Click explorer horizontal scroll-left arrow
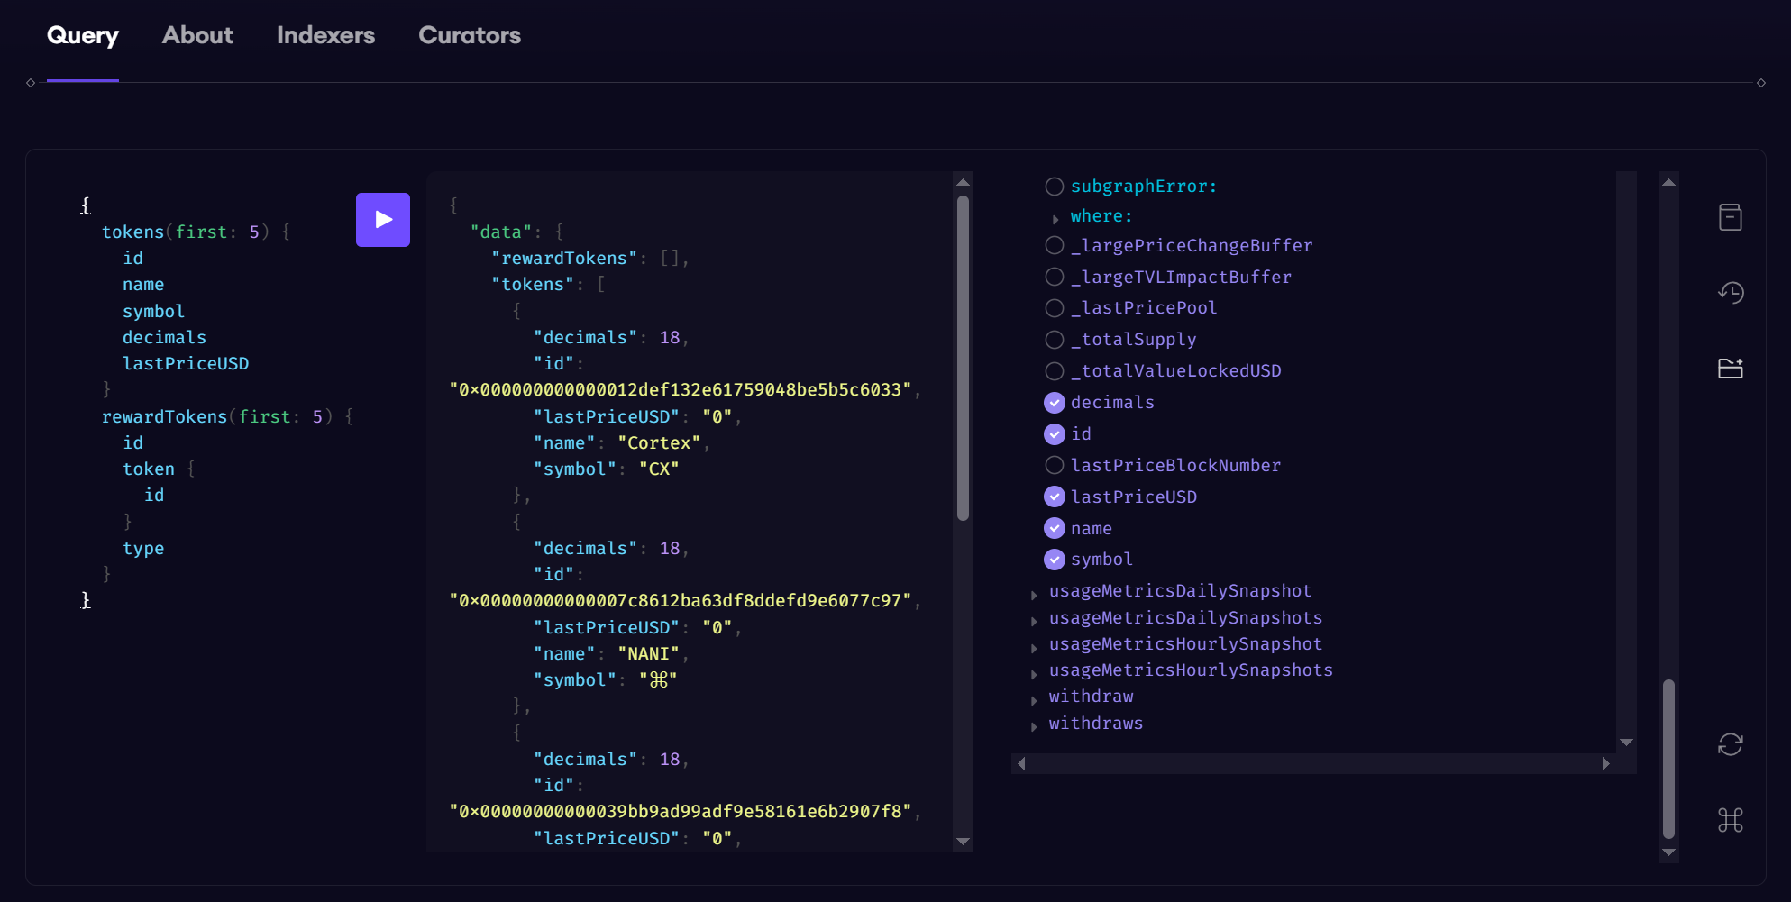 pyautogui.click(x=1021, y=764)
